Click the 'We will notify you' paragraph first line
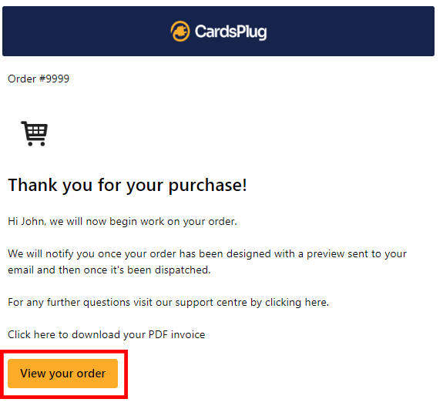The image size is (443, 419). pyautogui.click(x=207, y=254)
